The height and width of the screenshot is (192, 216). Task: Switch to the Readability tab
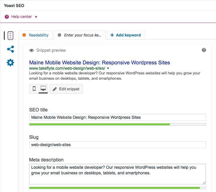36,35
